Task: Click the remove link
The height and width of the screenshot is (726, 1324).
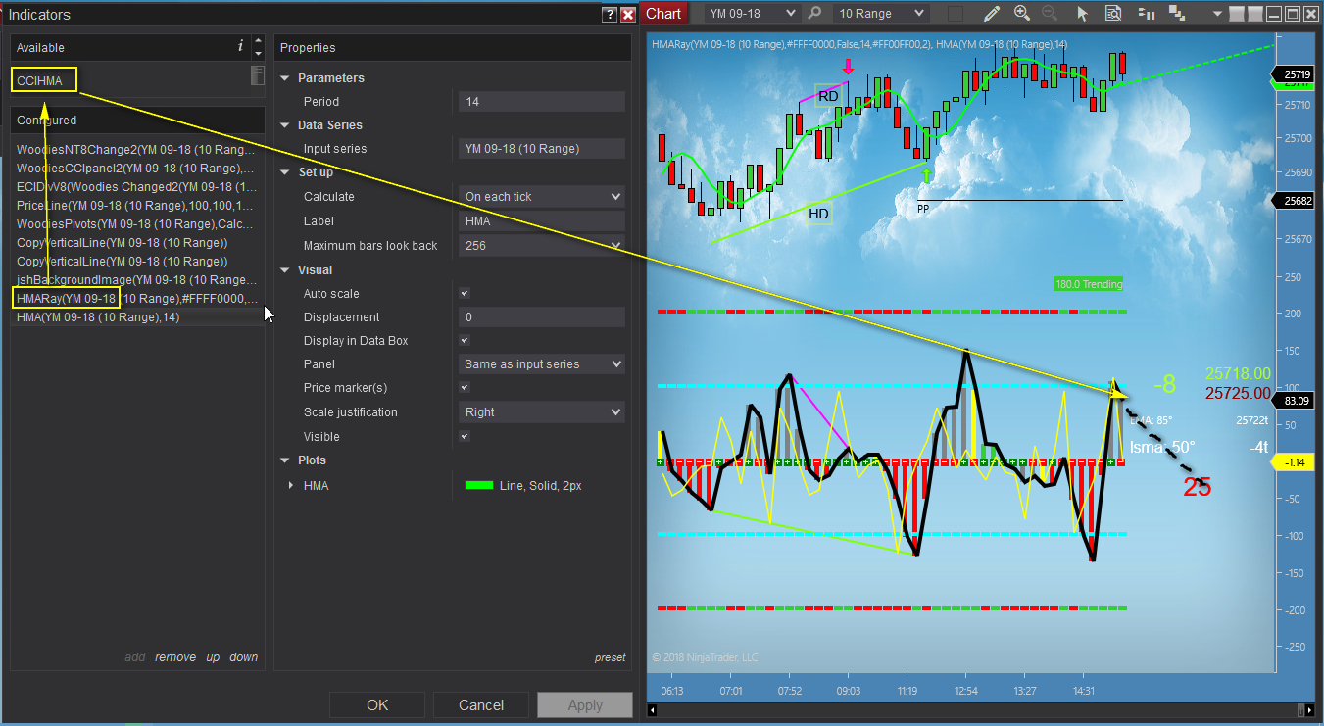Action: (x=175, y=657)
